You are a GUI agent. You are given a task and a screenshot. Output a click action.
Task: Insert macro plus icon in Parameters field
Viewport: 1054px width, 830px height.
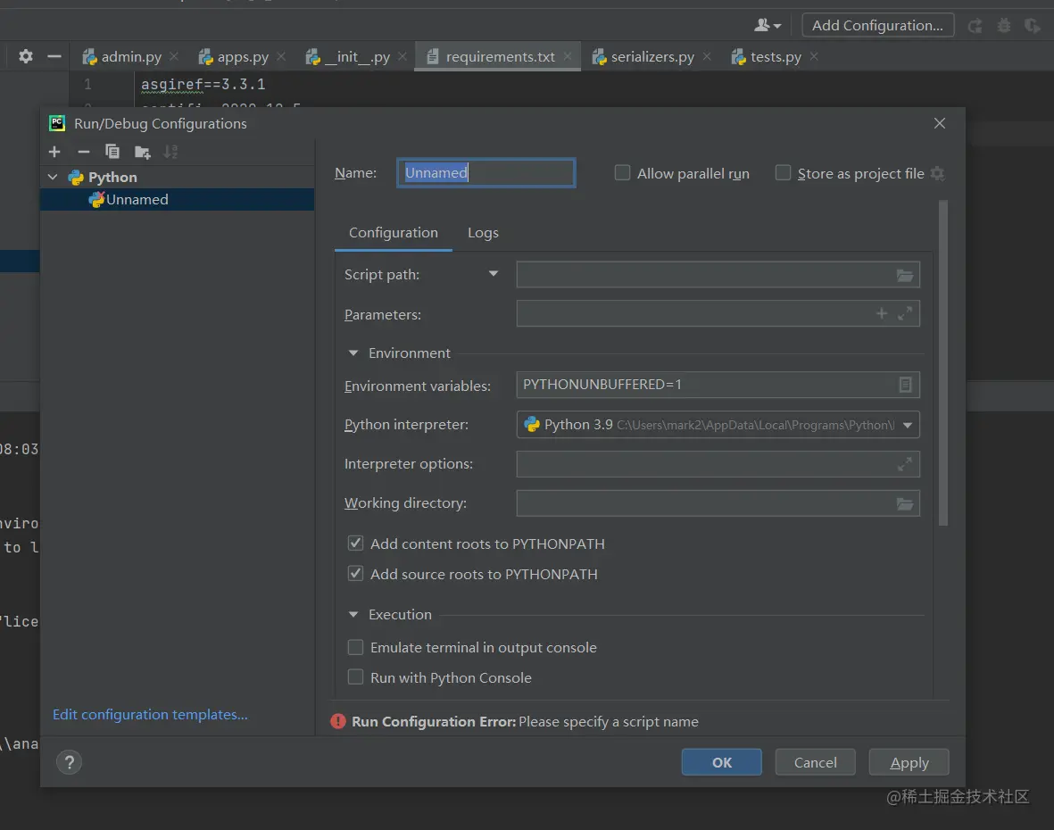click(882, 313)
